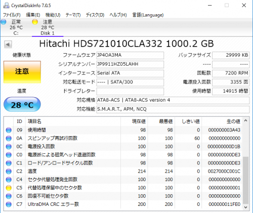This screenshot has height=213, width=253.
Task: Click the SMART list vertical scrollbar thumb
Action: (246, 181)
